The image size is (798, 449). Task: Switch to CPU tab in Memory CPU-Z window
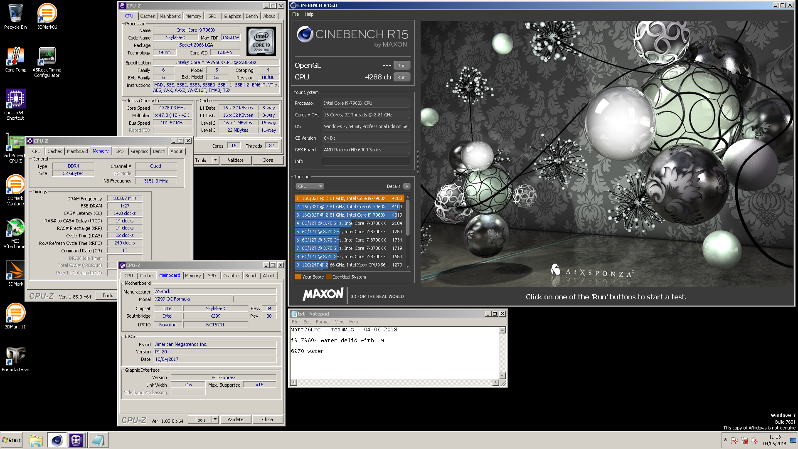(37, 151)
